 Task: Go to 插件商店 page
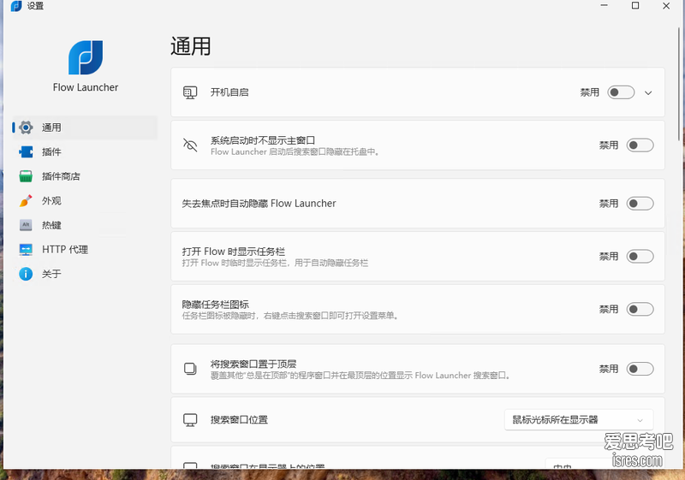(x=85, y=176)
